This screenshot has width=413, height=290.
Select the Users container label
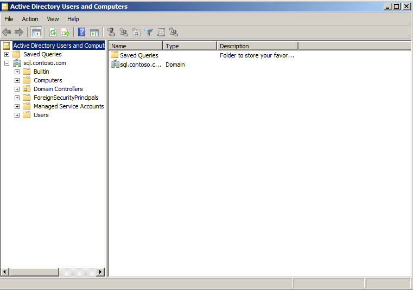click(x=41, y=115)
